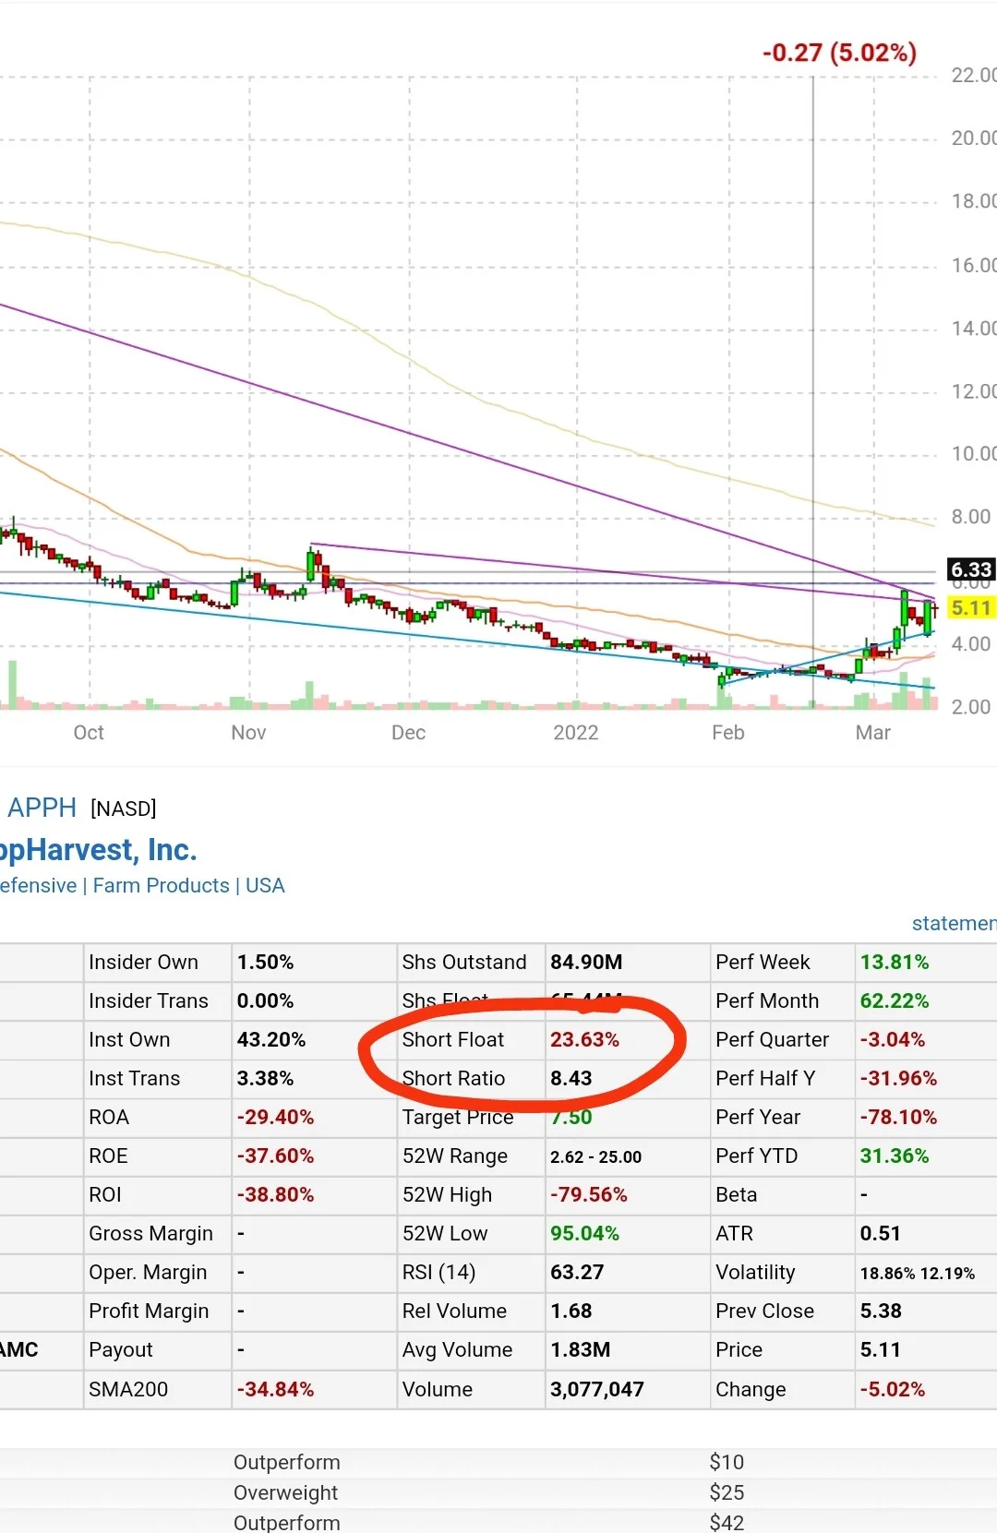Click the Perf Year value -78.10%
Image resolution: width=997 pixels, height=1533 pixels.
click(898, 1117)
